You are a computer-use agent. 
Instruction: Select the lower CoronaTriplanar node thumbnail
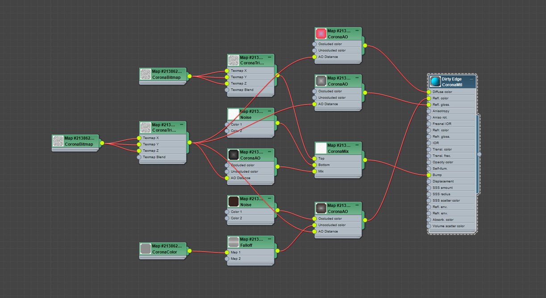pos(146,128)
